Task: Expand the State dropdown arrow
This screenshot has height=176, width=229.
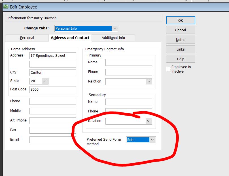Action: tap(45, 81)
